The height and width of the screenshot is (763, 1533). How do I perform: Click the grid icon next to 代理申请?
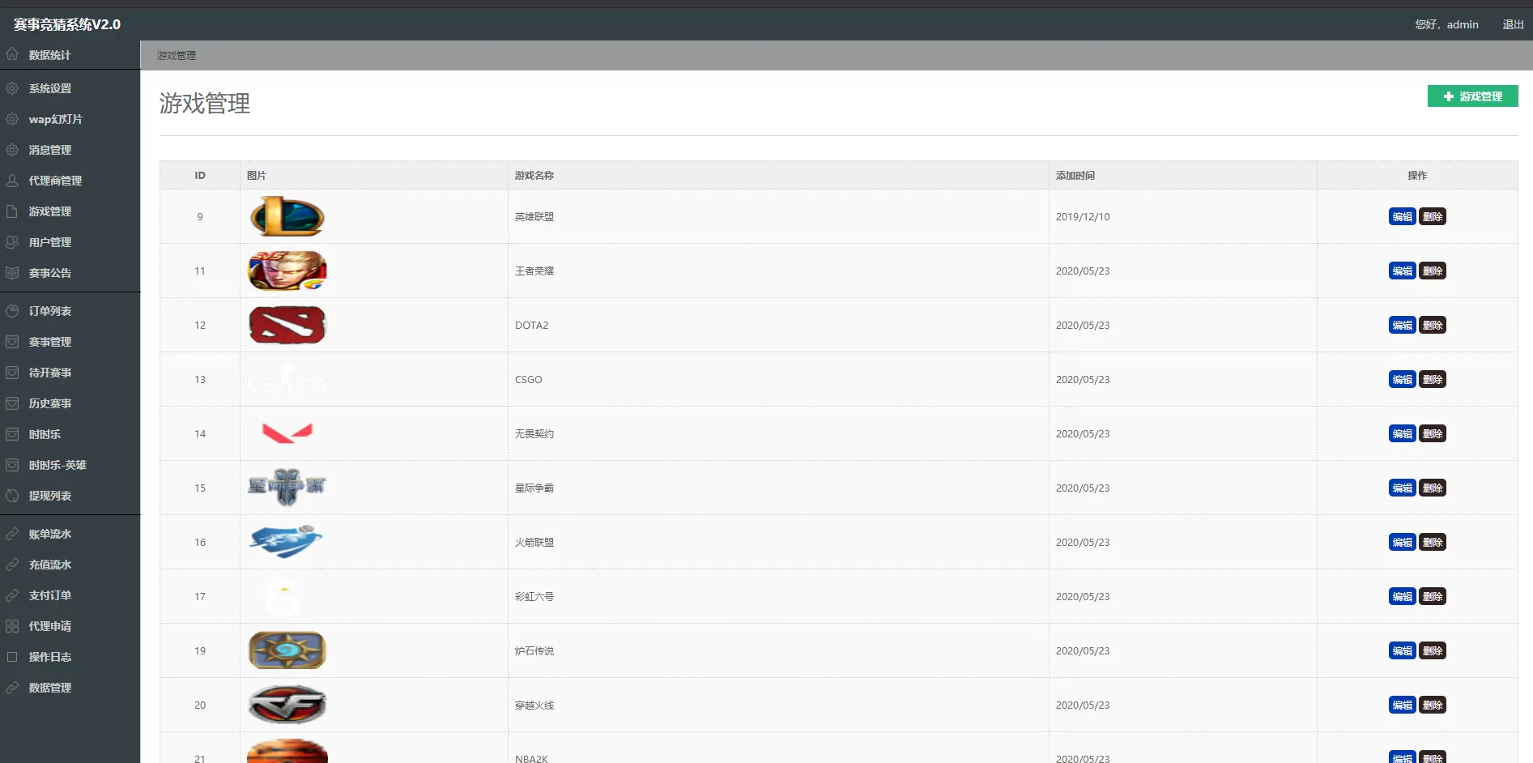[x=12, y=626]
